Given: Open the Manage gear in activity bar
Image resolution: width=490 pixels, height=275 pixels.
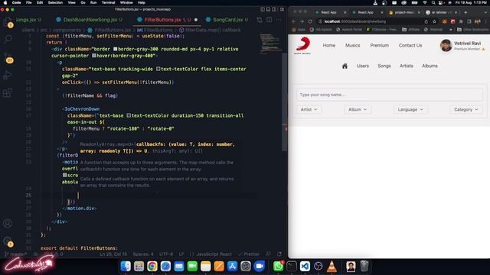Looking at the screenshot, I should [8, 241].
